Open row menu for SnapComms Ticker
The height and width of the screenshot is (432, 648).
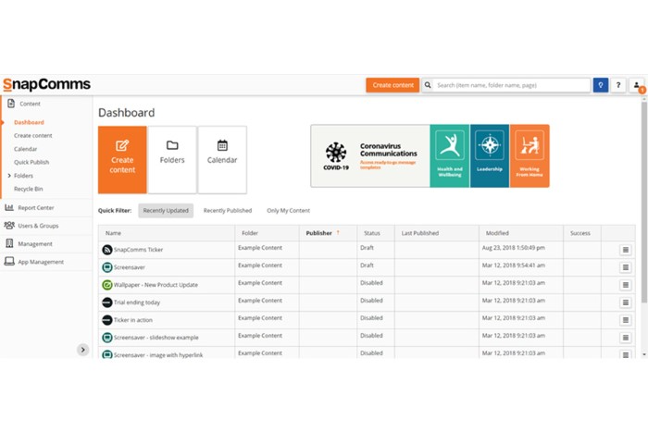[626, 250]
